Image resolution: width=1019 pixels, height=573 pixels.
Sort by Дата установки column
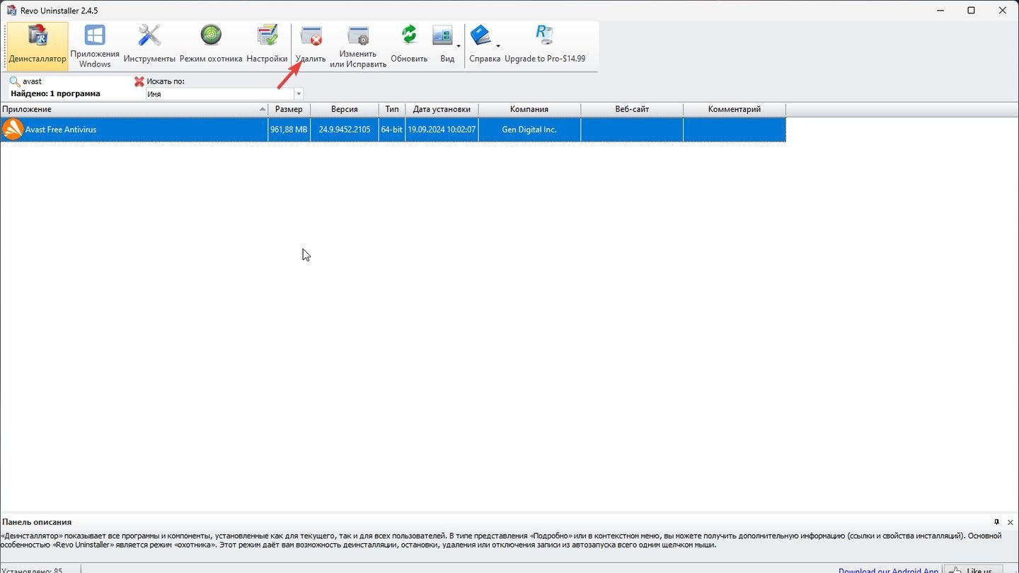click(442, 109)
